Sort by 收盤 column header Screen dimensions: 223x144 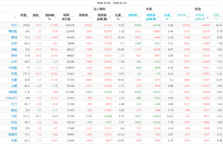23,15
